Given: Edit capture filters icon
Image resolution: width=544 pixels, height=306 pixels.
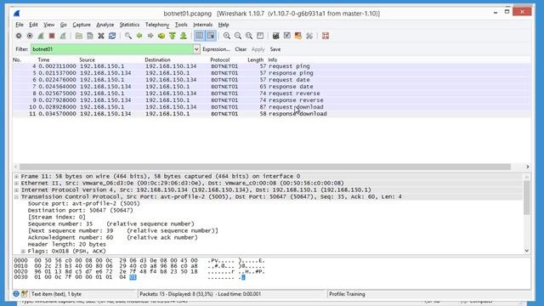Looking at the screenshot, I should point(275,36).
